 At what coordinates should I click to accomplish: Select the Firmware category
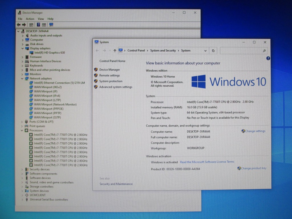click(36, 57)
